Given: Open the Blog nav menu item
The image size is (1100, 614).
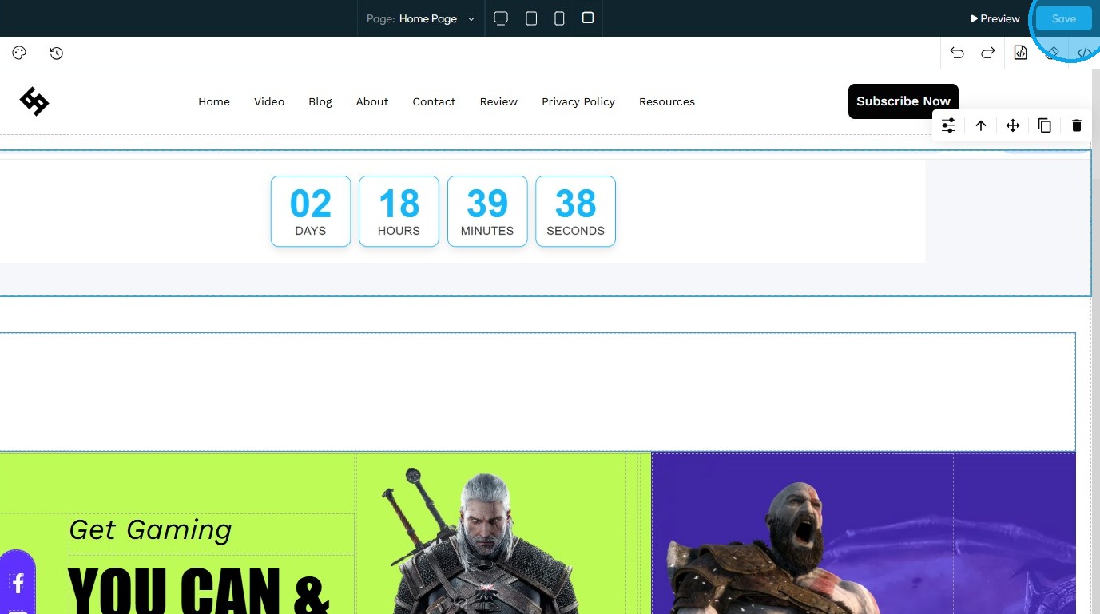Looking at the screenshot, I should click(x=320, y=101).
